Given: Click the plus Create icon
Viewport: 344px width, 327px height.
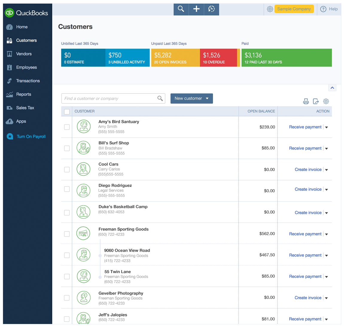Looking at the screenshot, I should tap(196, 9).
